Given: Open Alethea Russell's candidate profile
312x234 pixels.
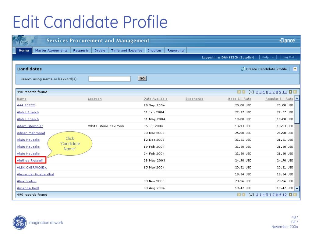Looking at the screenshot, I should 30,160.
